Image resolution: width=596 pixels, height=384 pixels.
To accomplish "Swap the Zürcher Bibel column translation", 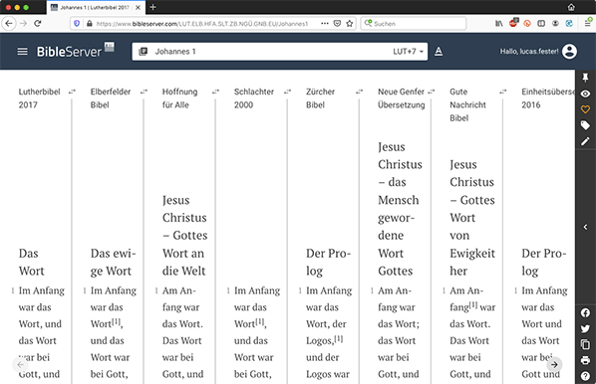I will (359, 92).
